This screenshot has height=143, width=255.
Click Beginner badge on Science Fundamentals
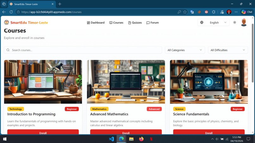237,109
